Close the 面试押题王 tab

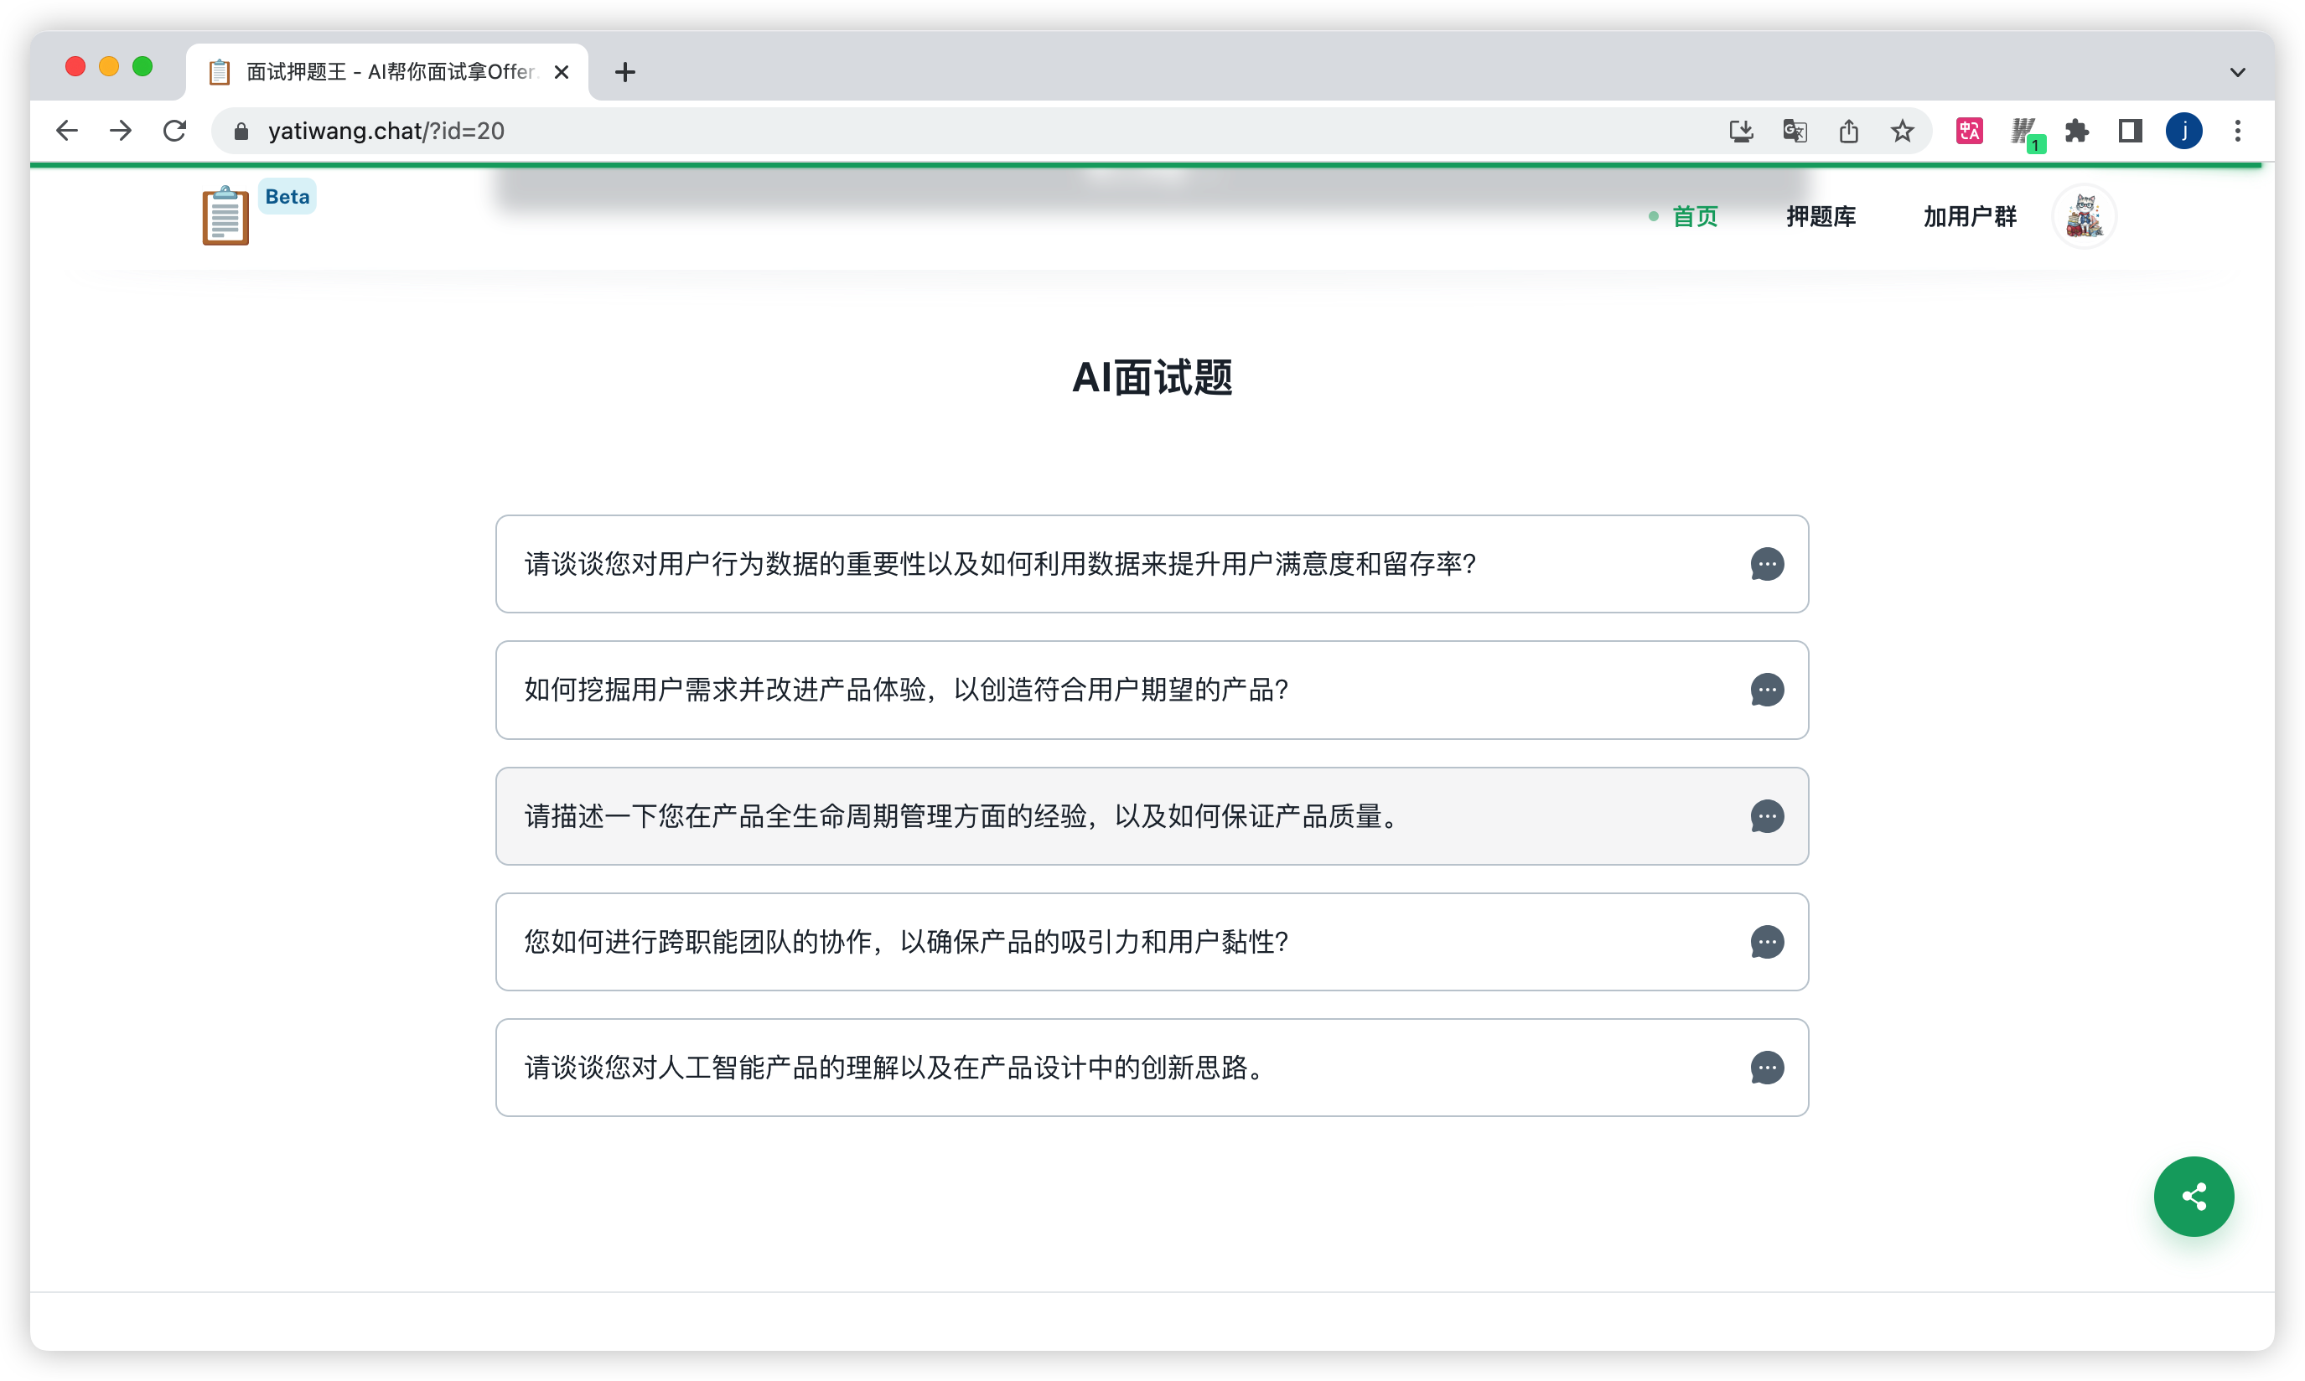[x=561, y=72]
